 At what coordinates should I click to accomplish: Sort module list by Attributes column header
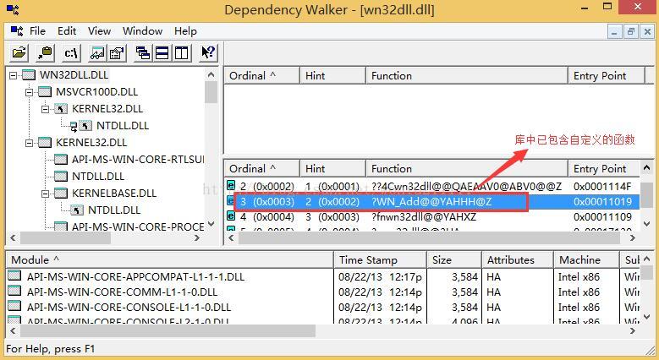point(518,260)
